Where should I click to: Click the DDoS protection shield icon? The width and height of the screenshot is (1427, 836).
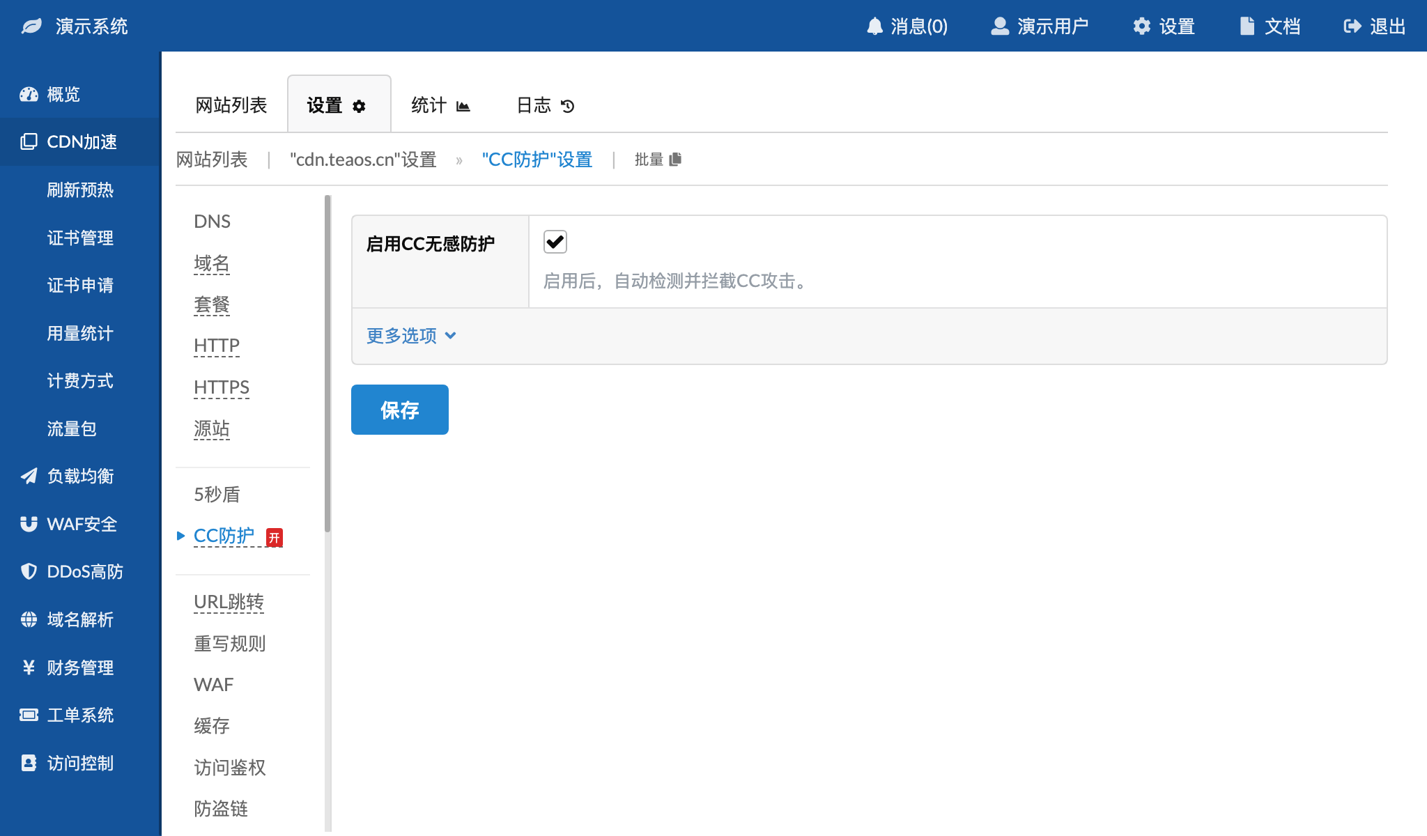[29, 571]
